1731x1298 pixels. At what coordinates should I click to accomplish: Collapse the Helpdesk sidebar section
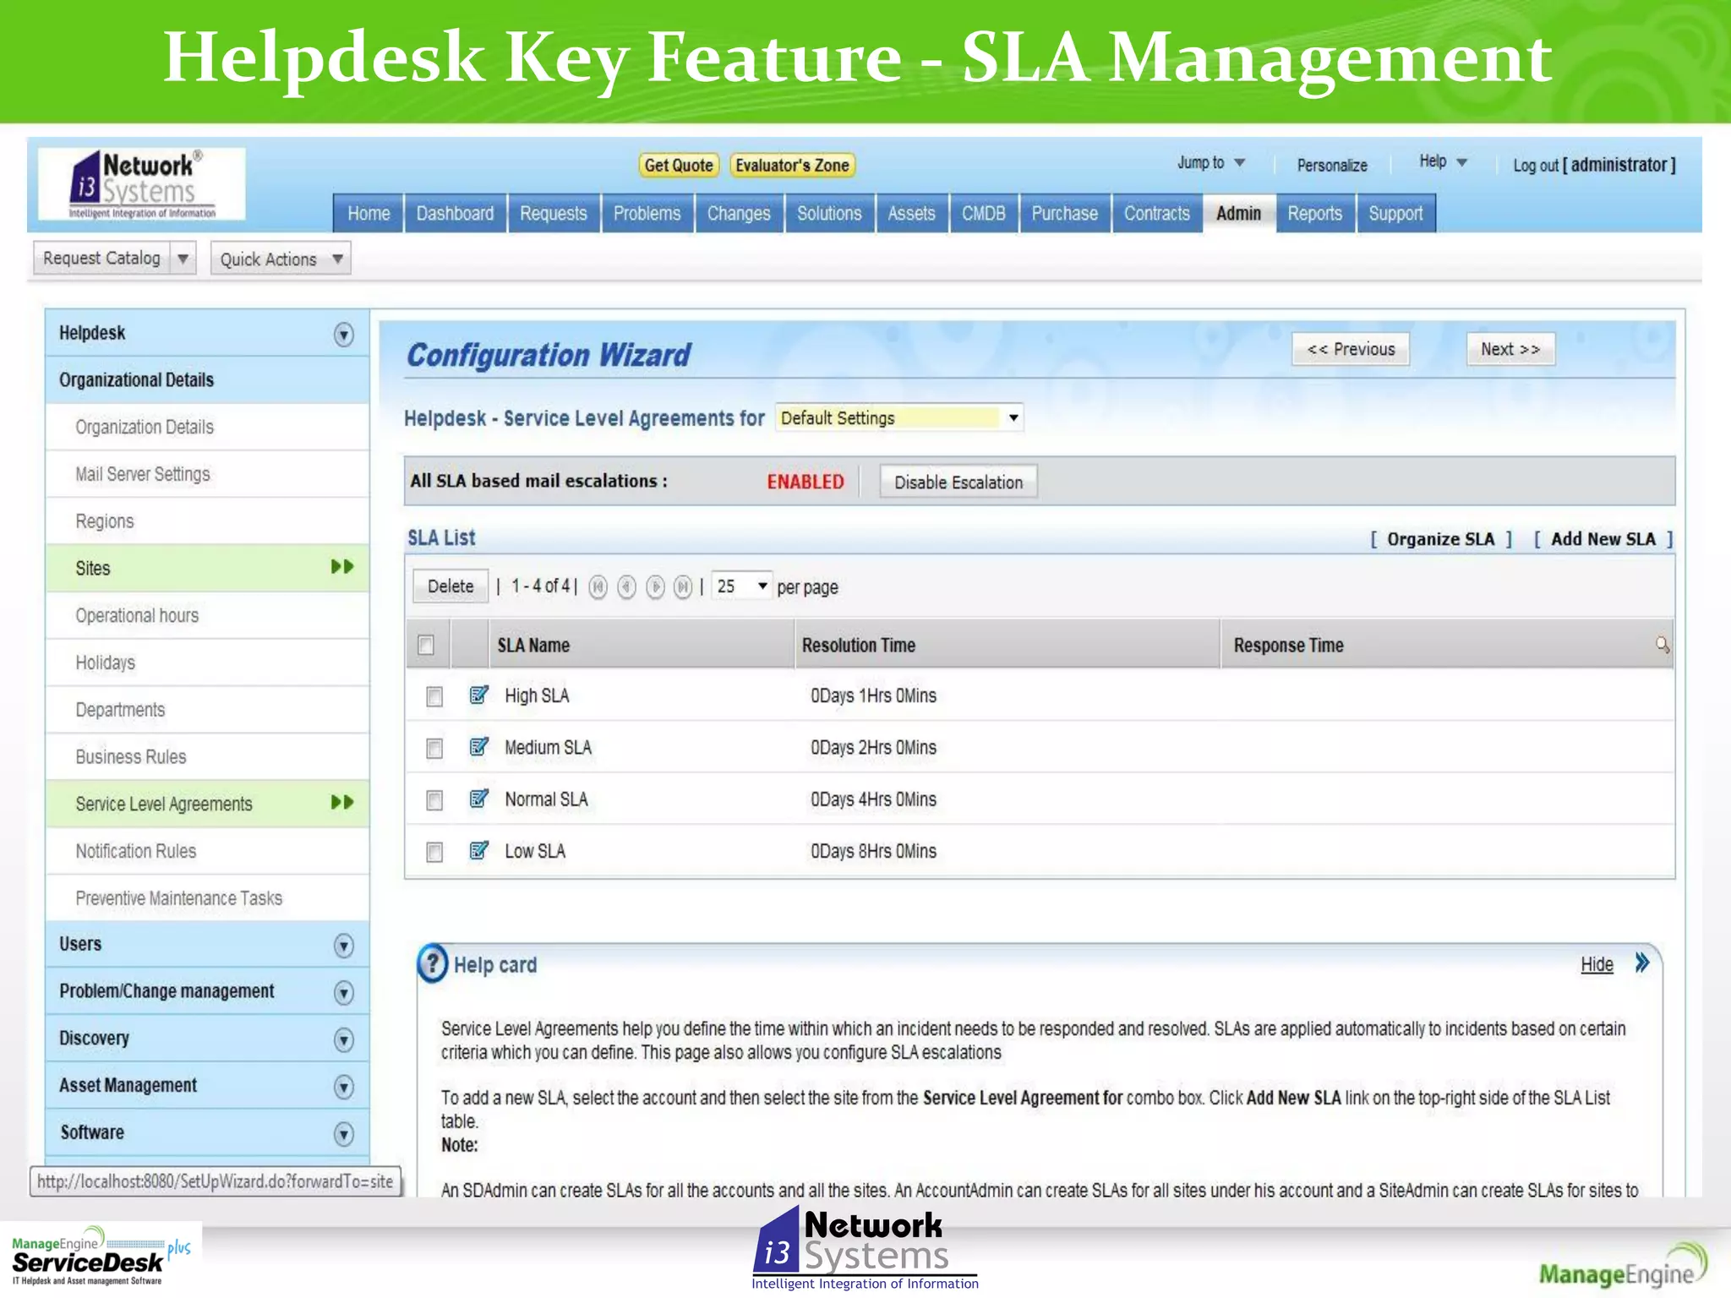click(343, 335)
